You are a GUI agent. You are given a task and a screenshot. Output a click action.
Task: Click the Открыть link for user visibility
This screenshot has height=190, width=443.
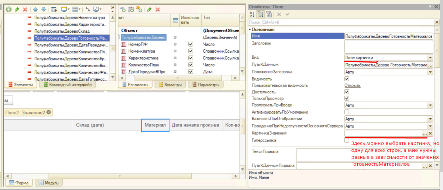352,85
